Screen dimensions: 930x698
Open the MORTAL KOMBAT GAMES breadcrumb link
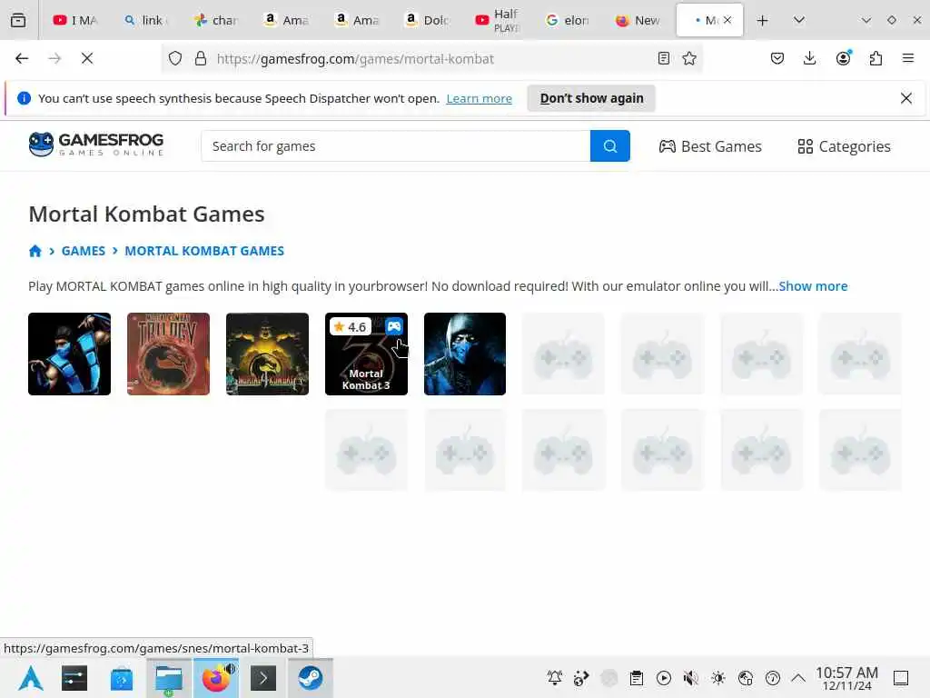coord(204,251)
